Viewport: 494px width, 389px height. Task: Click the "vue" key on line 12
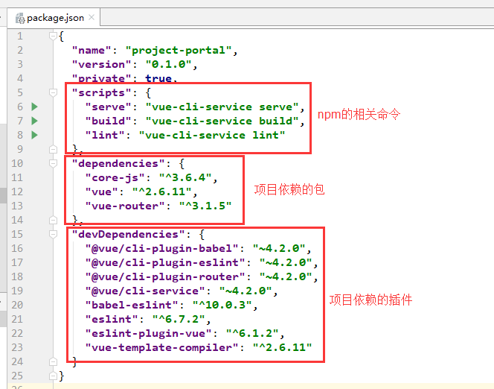tap(101, 192)
